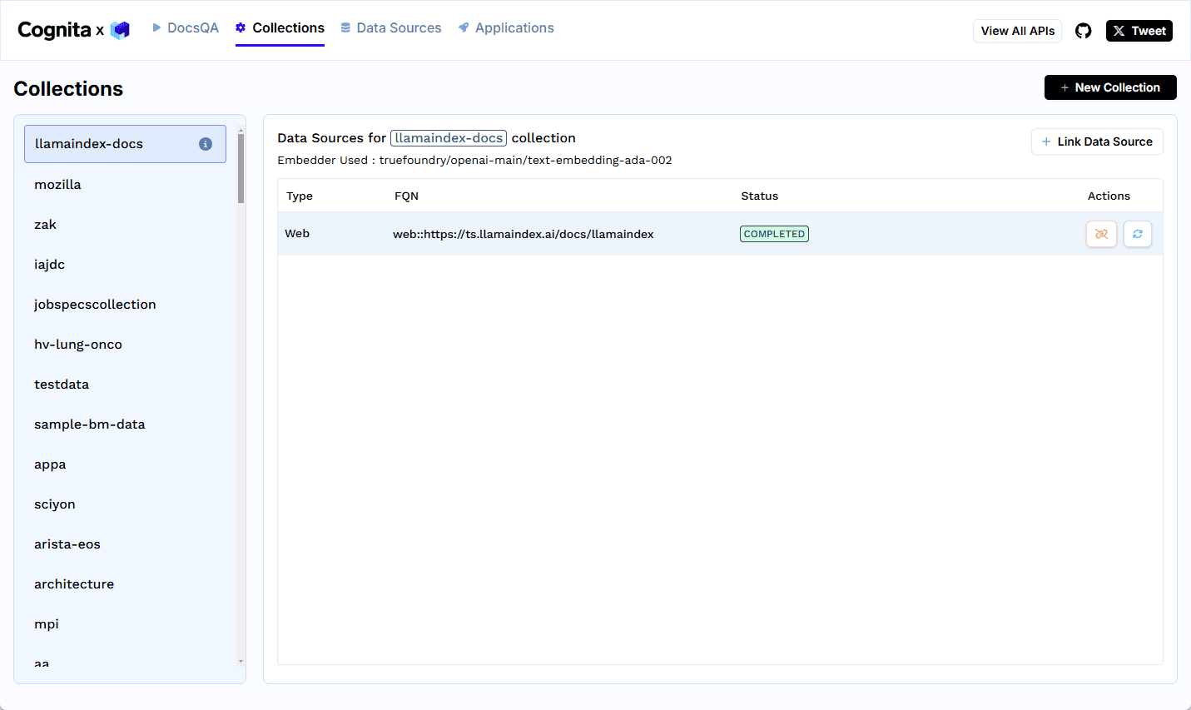Open the DocsQA tab
Image resolution: width=1191 pixels, height=710 pixels.
186,27
